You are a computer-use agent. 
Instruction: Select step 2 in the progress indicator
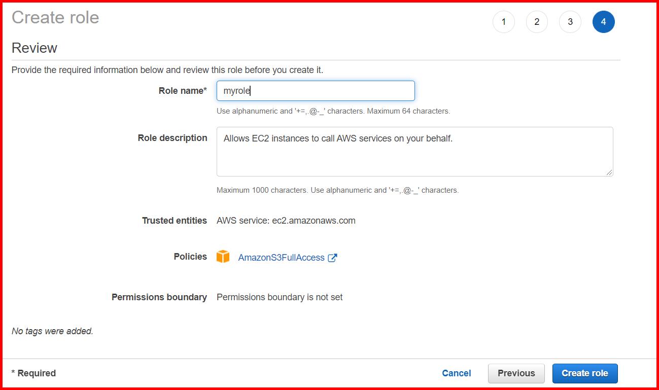click(537, 22)
